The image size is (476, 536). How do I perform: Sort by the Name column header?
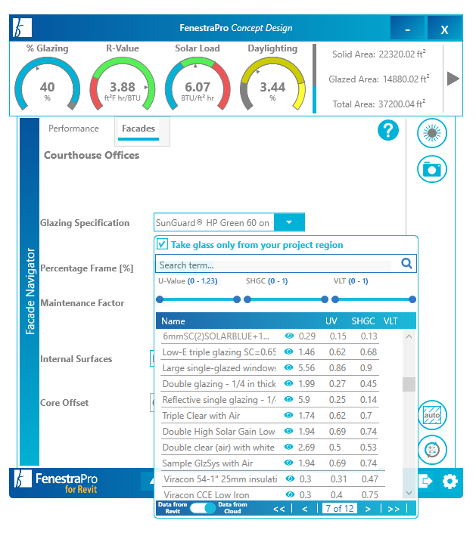(173, 321)
